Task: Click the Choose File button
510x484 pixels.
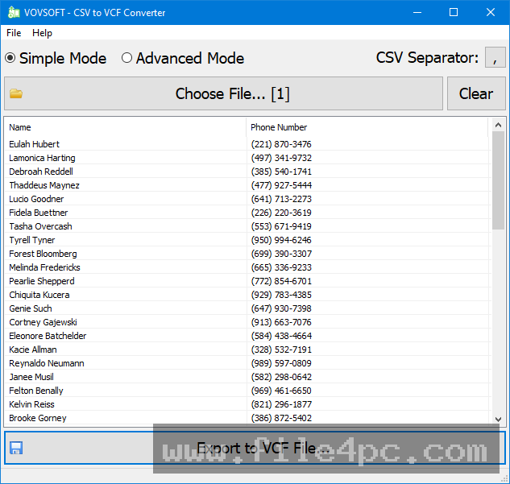Action: click(223, 93)
